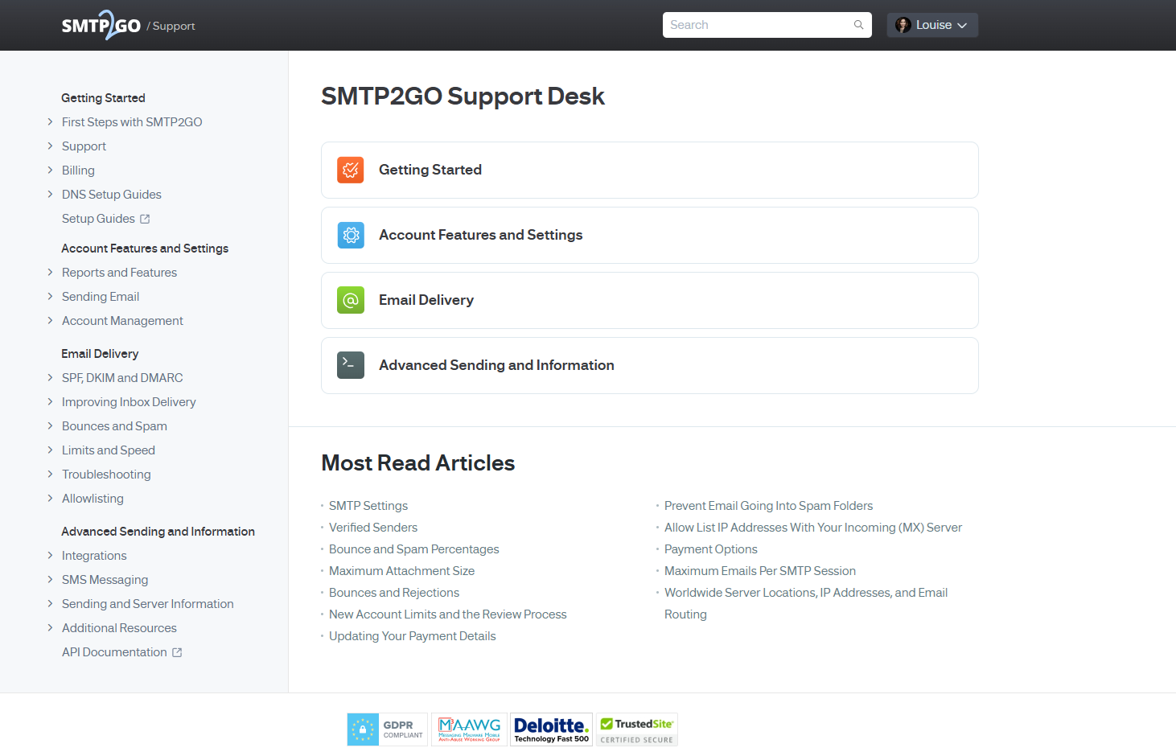Expand the Additional Resources chevron

coord(50,628)
